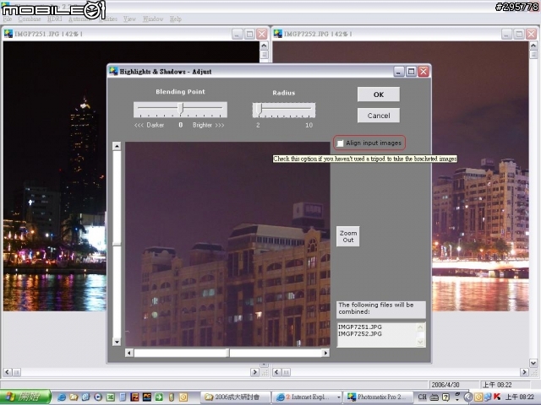Click the CH language indicator in tray
The width and height of the screenshot is (541, 405).
tap(423, 397)
